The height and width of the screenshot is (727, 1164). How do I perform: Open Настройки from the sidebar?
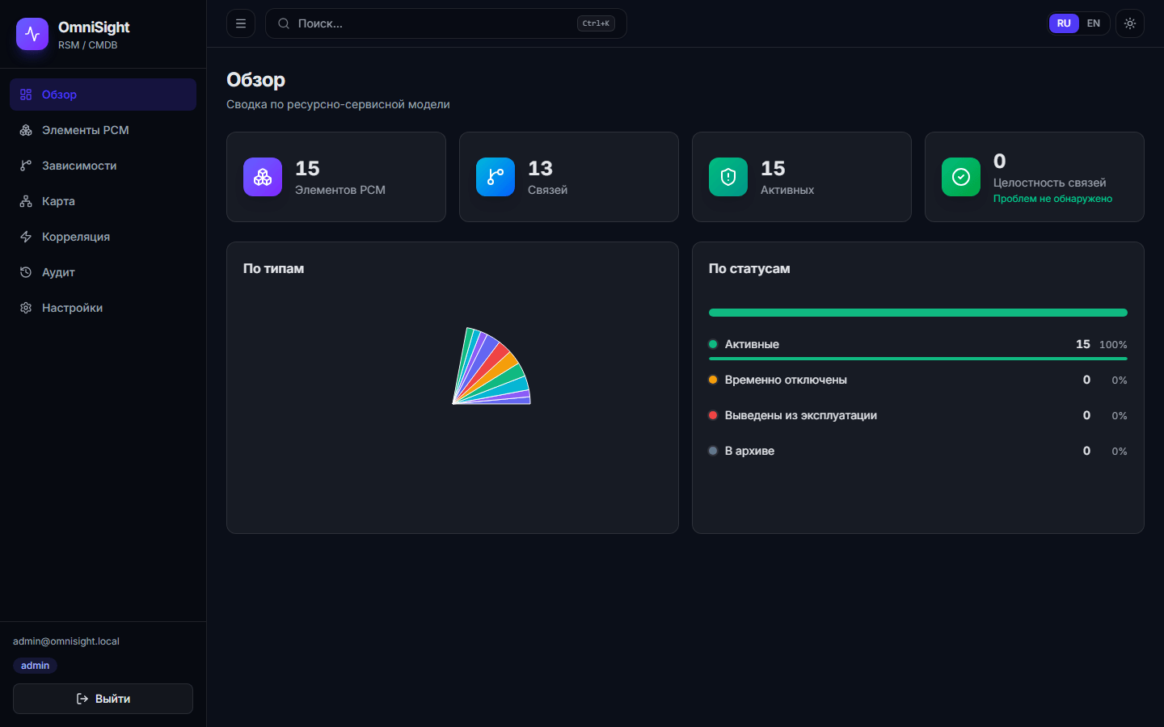coord(103,308)
